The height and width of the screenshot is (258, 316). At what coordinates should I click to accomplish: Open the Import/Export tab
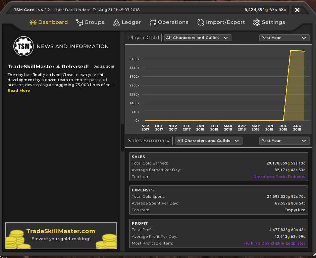221,22
